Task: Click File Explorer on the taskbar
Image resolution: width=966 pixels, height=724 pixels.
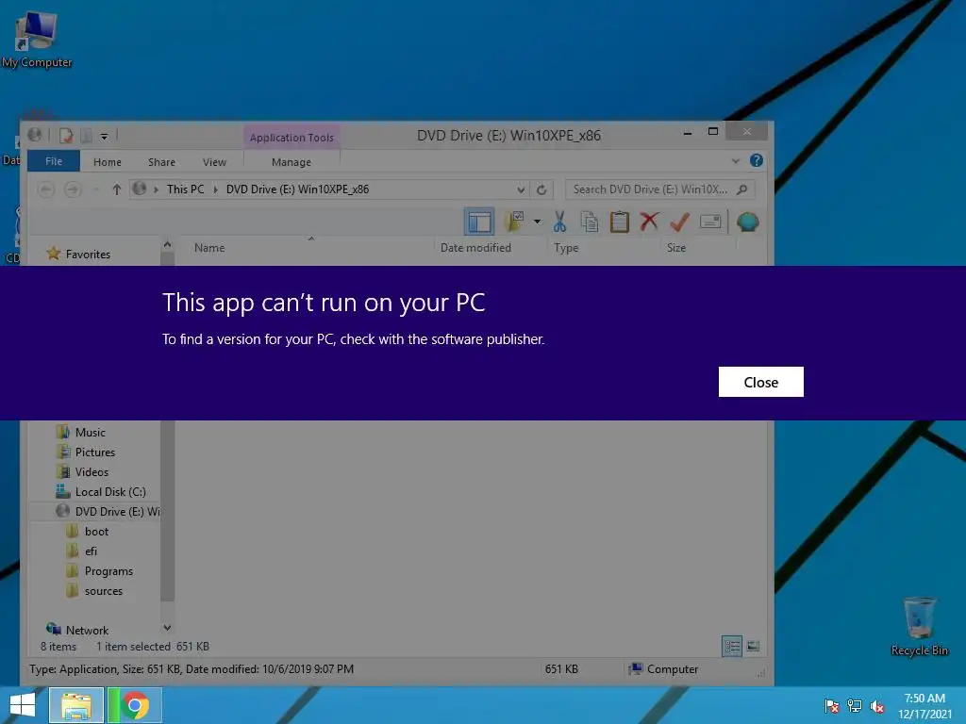Action: pyautogui.click(x=75, y=705)
